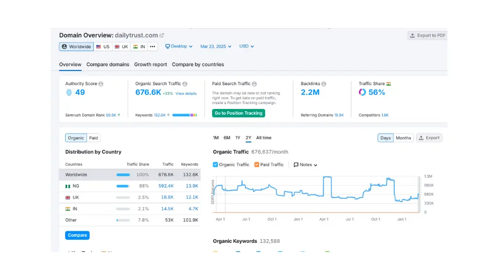This screenshot has height=280, width=498.
Task: Click the UK traffic 16.8K link
Action: [167, 197]
